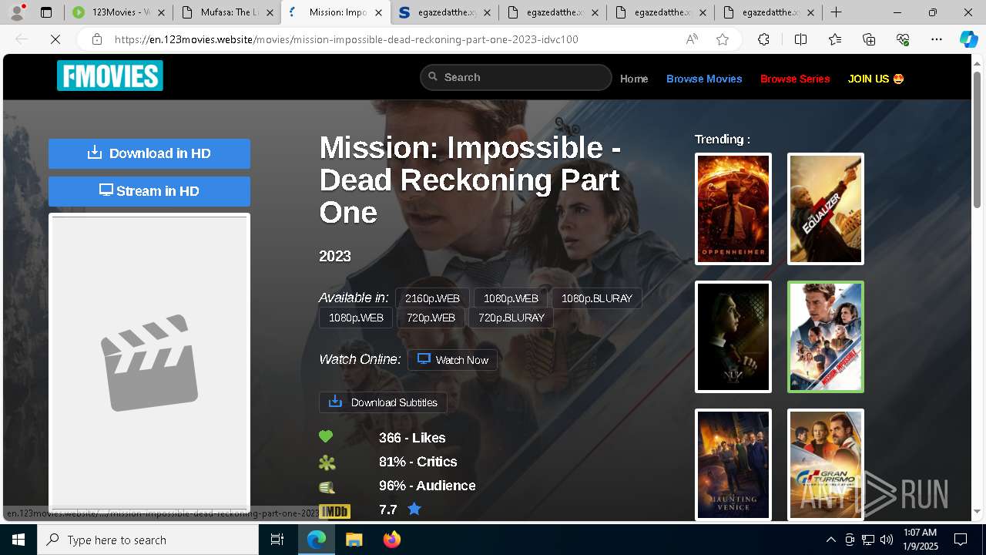Click inside the site Search field
This screenshot has height=555, width=986.
point(516,77)
